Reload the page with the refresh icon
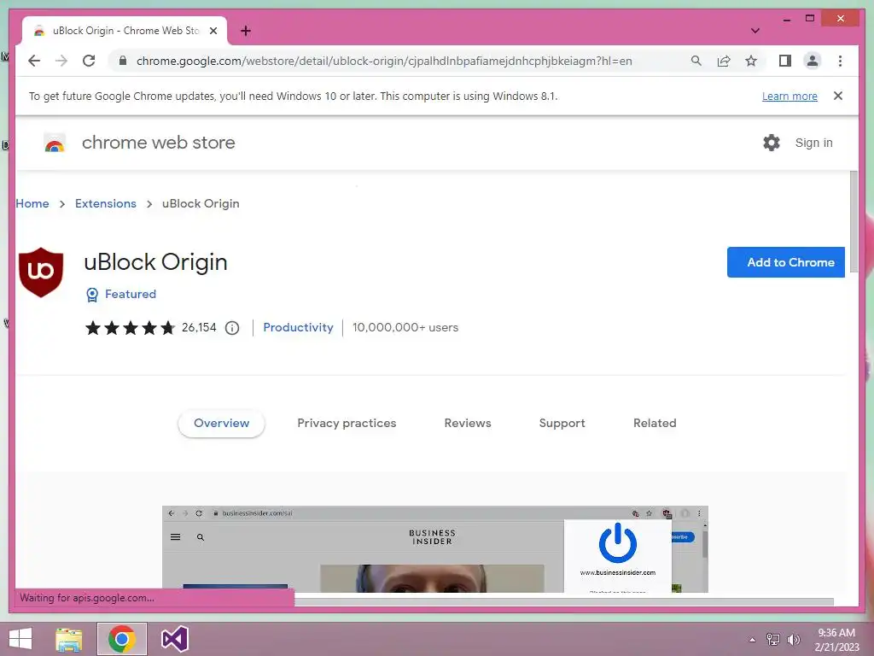874x656 pixels. point(89,61)
